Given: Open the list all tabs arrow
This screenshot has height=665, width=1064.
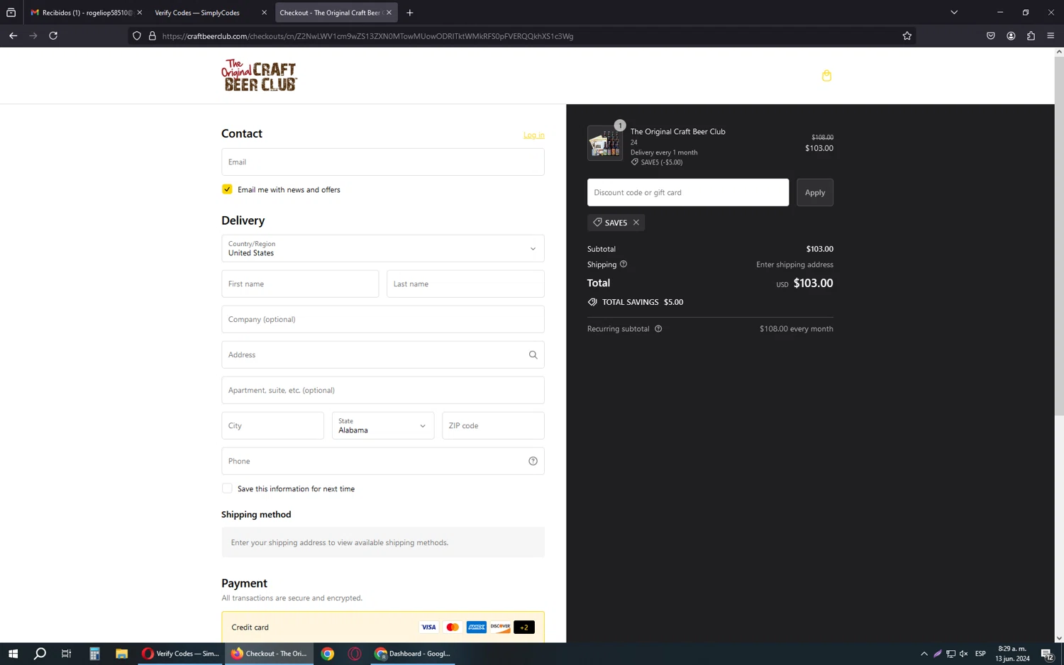Looking at the screenshot, I should (x=954, y=13).
